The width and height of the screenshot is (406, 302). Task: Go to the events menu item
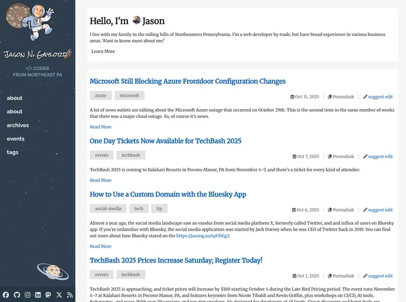15,139
